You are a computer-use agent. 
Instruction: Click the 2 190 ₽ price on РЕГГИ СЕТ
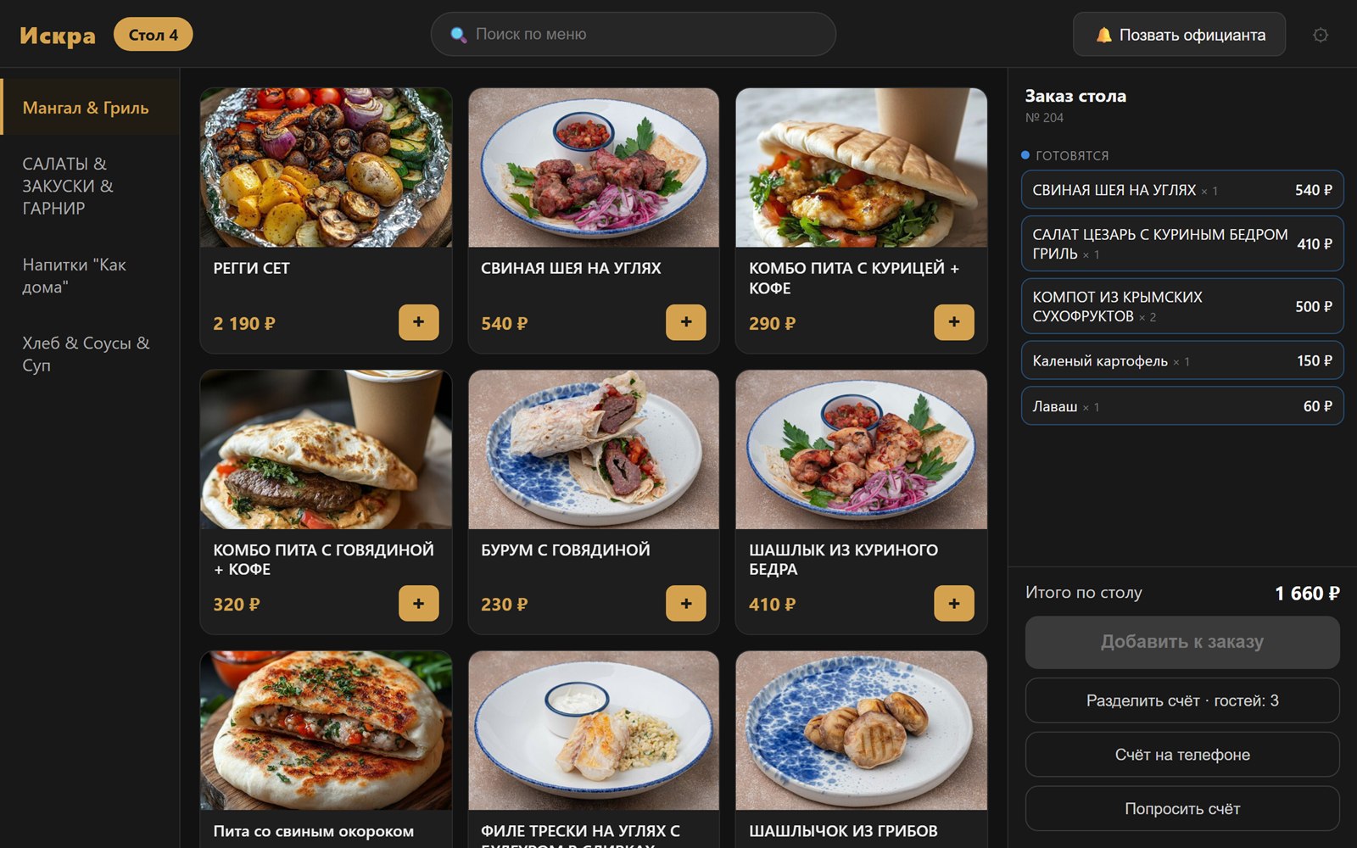(244, 324)
